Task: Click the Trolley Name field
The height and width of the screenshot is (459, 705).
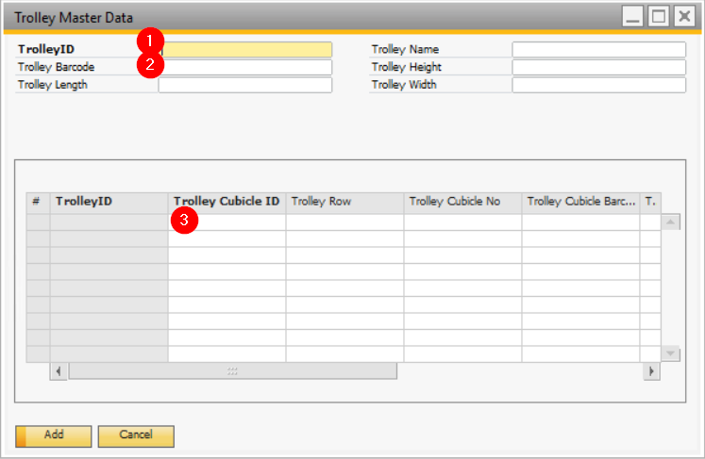Action: click(598, 50)
